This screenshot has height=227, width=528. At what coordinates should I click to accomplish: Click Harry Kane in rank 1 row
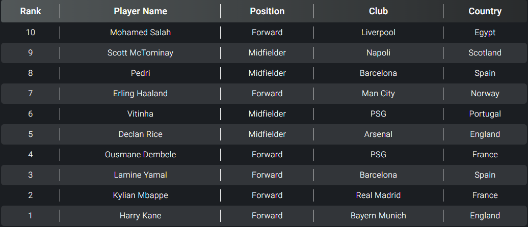pos(140,216)
